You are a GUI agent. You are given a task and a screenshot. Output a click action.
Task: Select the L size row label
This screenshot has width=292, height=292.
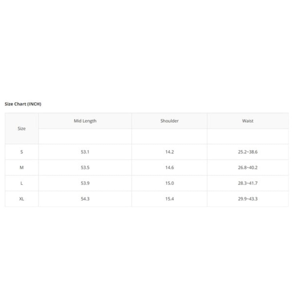coord(22,183)
